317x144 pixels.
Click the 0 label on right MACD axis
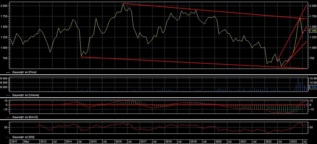pos(311,105)
